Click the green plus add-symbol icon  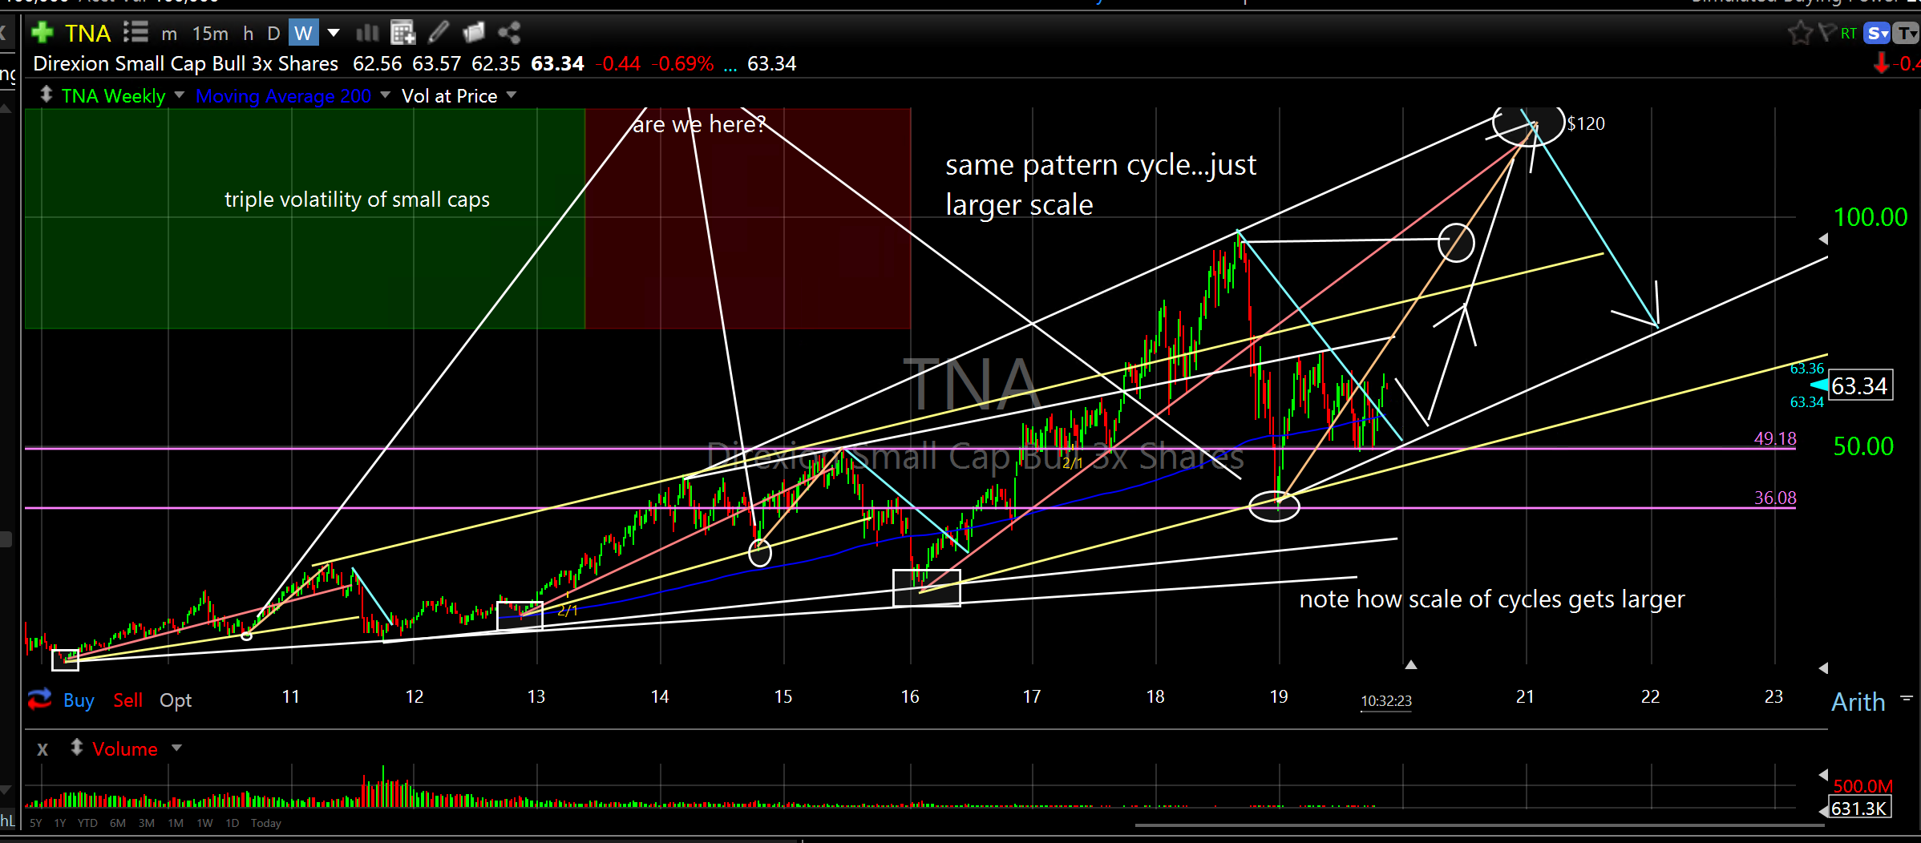point(42,33)
